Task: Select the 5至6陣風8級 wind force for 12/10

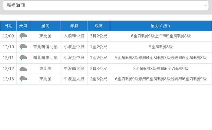Action: [x=161, y=47]
